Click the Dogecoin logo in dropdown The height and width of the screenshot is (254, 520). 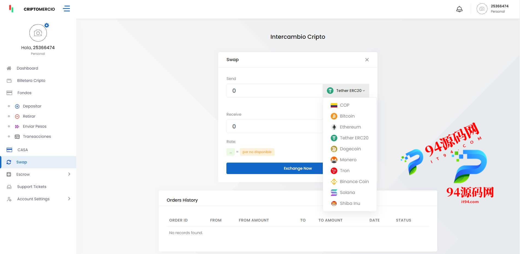click(334, 149)
